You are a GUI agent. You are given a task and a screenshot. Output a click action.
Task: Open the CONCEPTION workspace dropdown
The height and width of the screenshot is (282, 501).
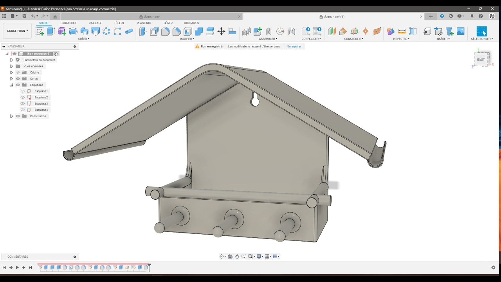pos(17,31)
